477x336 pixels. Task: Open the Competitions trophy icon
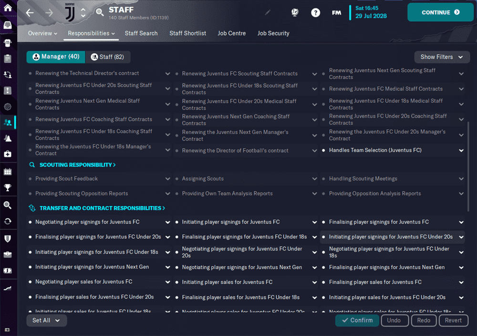point(8,188)
